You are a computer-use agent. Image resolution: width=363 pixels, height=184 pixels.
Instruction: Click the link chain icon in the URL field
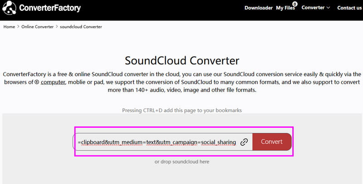point(244,142)
